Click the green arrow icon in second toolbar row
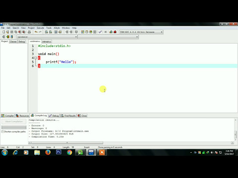Image resolution: width=238 pixels, height=178 pixels. pyautogui.click(x=8, y=37)
